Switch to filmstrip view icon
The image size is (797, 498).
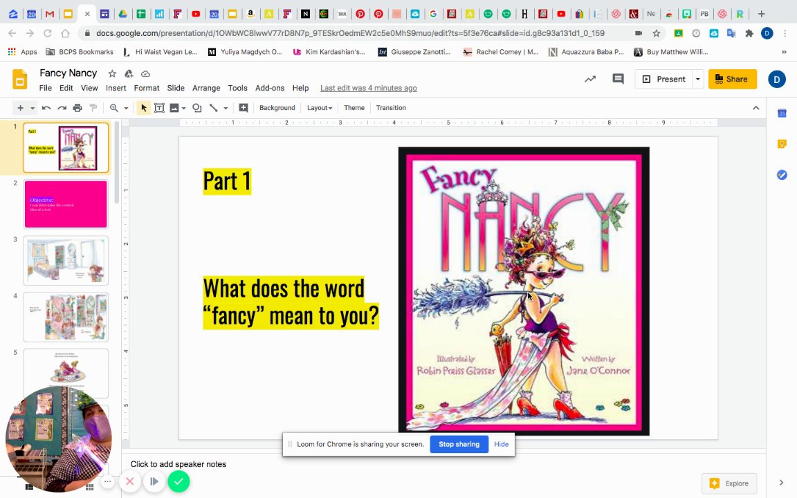click(x=30, y=487)
